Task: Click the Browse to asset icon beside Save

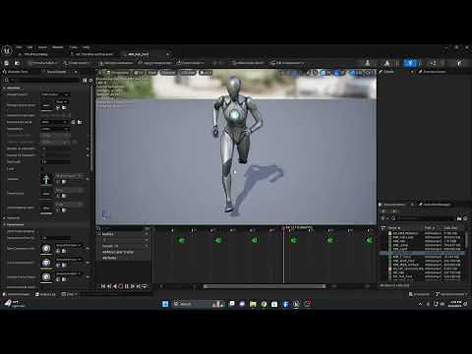Action: (x=17, y=63)
